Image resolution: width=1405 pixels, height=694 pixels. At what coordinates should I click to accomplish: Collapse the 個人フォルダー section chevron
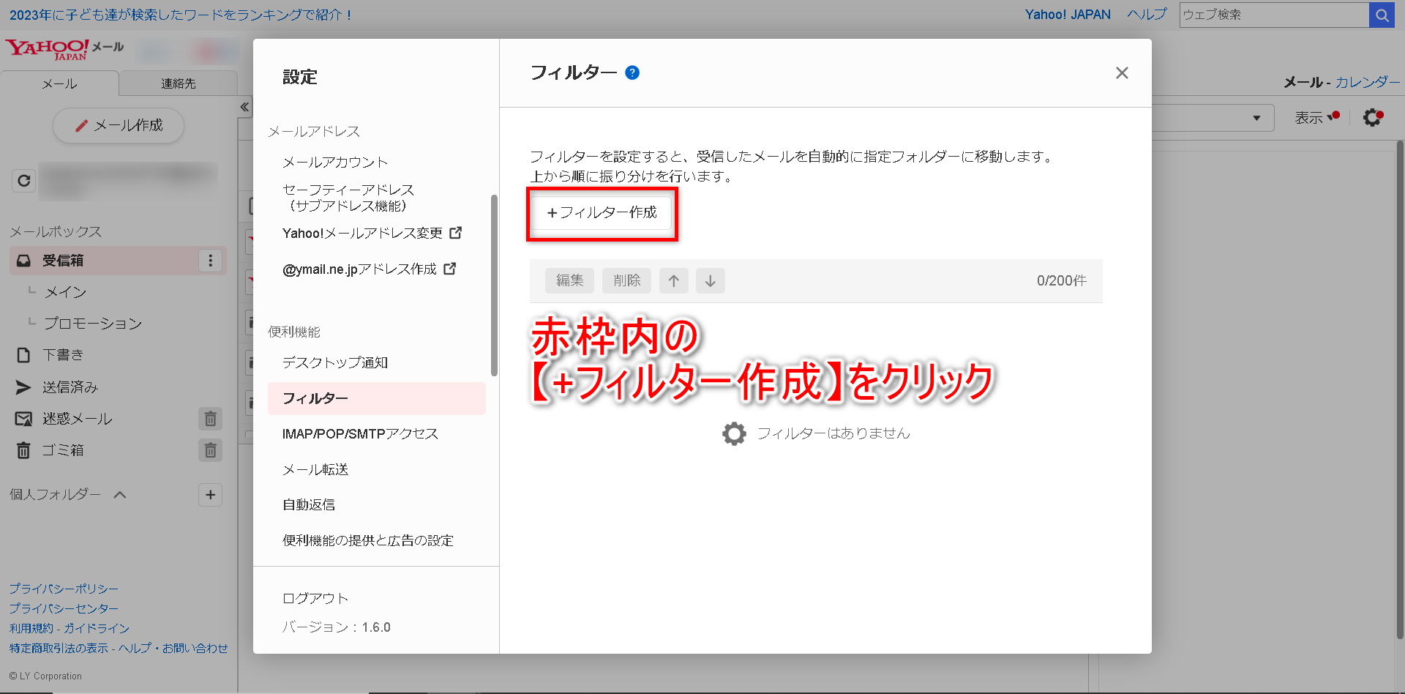pyautogui.click(x=120, y=495)
